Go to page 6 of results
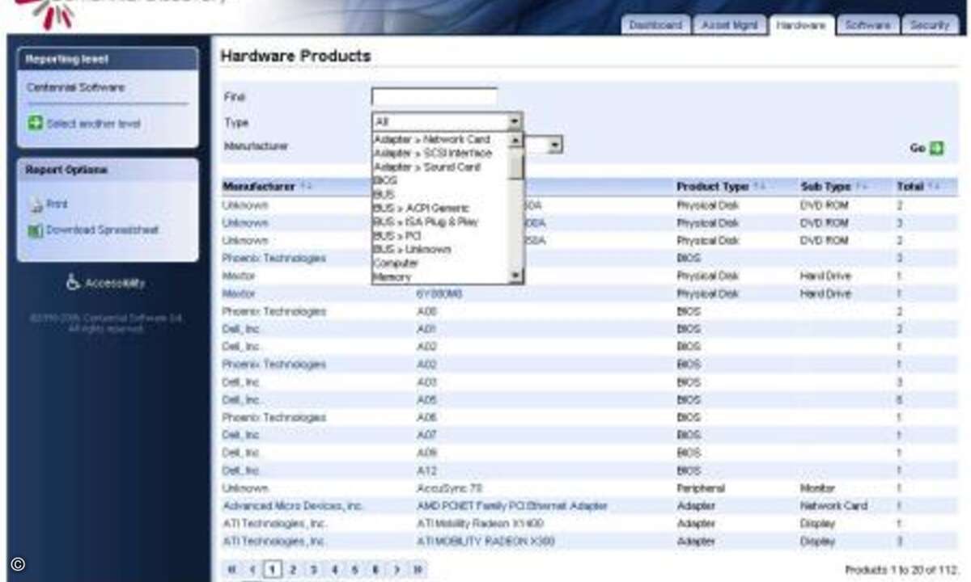971x582 pixels. point(375,570)
